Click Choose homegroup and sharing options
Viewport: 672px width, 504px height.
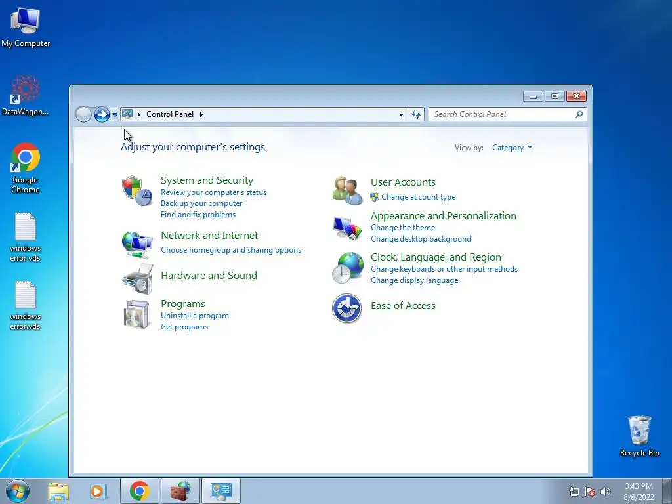(231, 250)
